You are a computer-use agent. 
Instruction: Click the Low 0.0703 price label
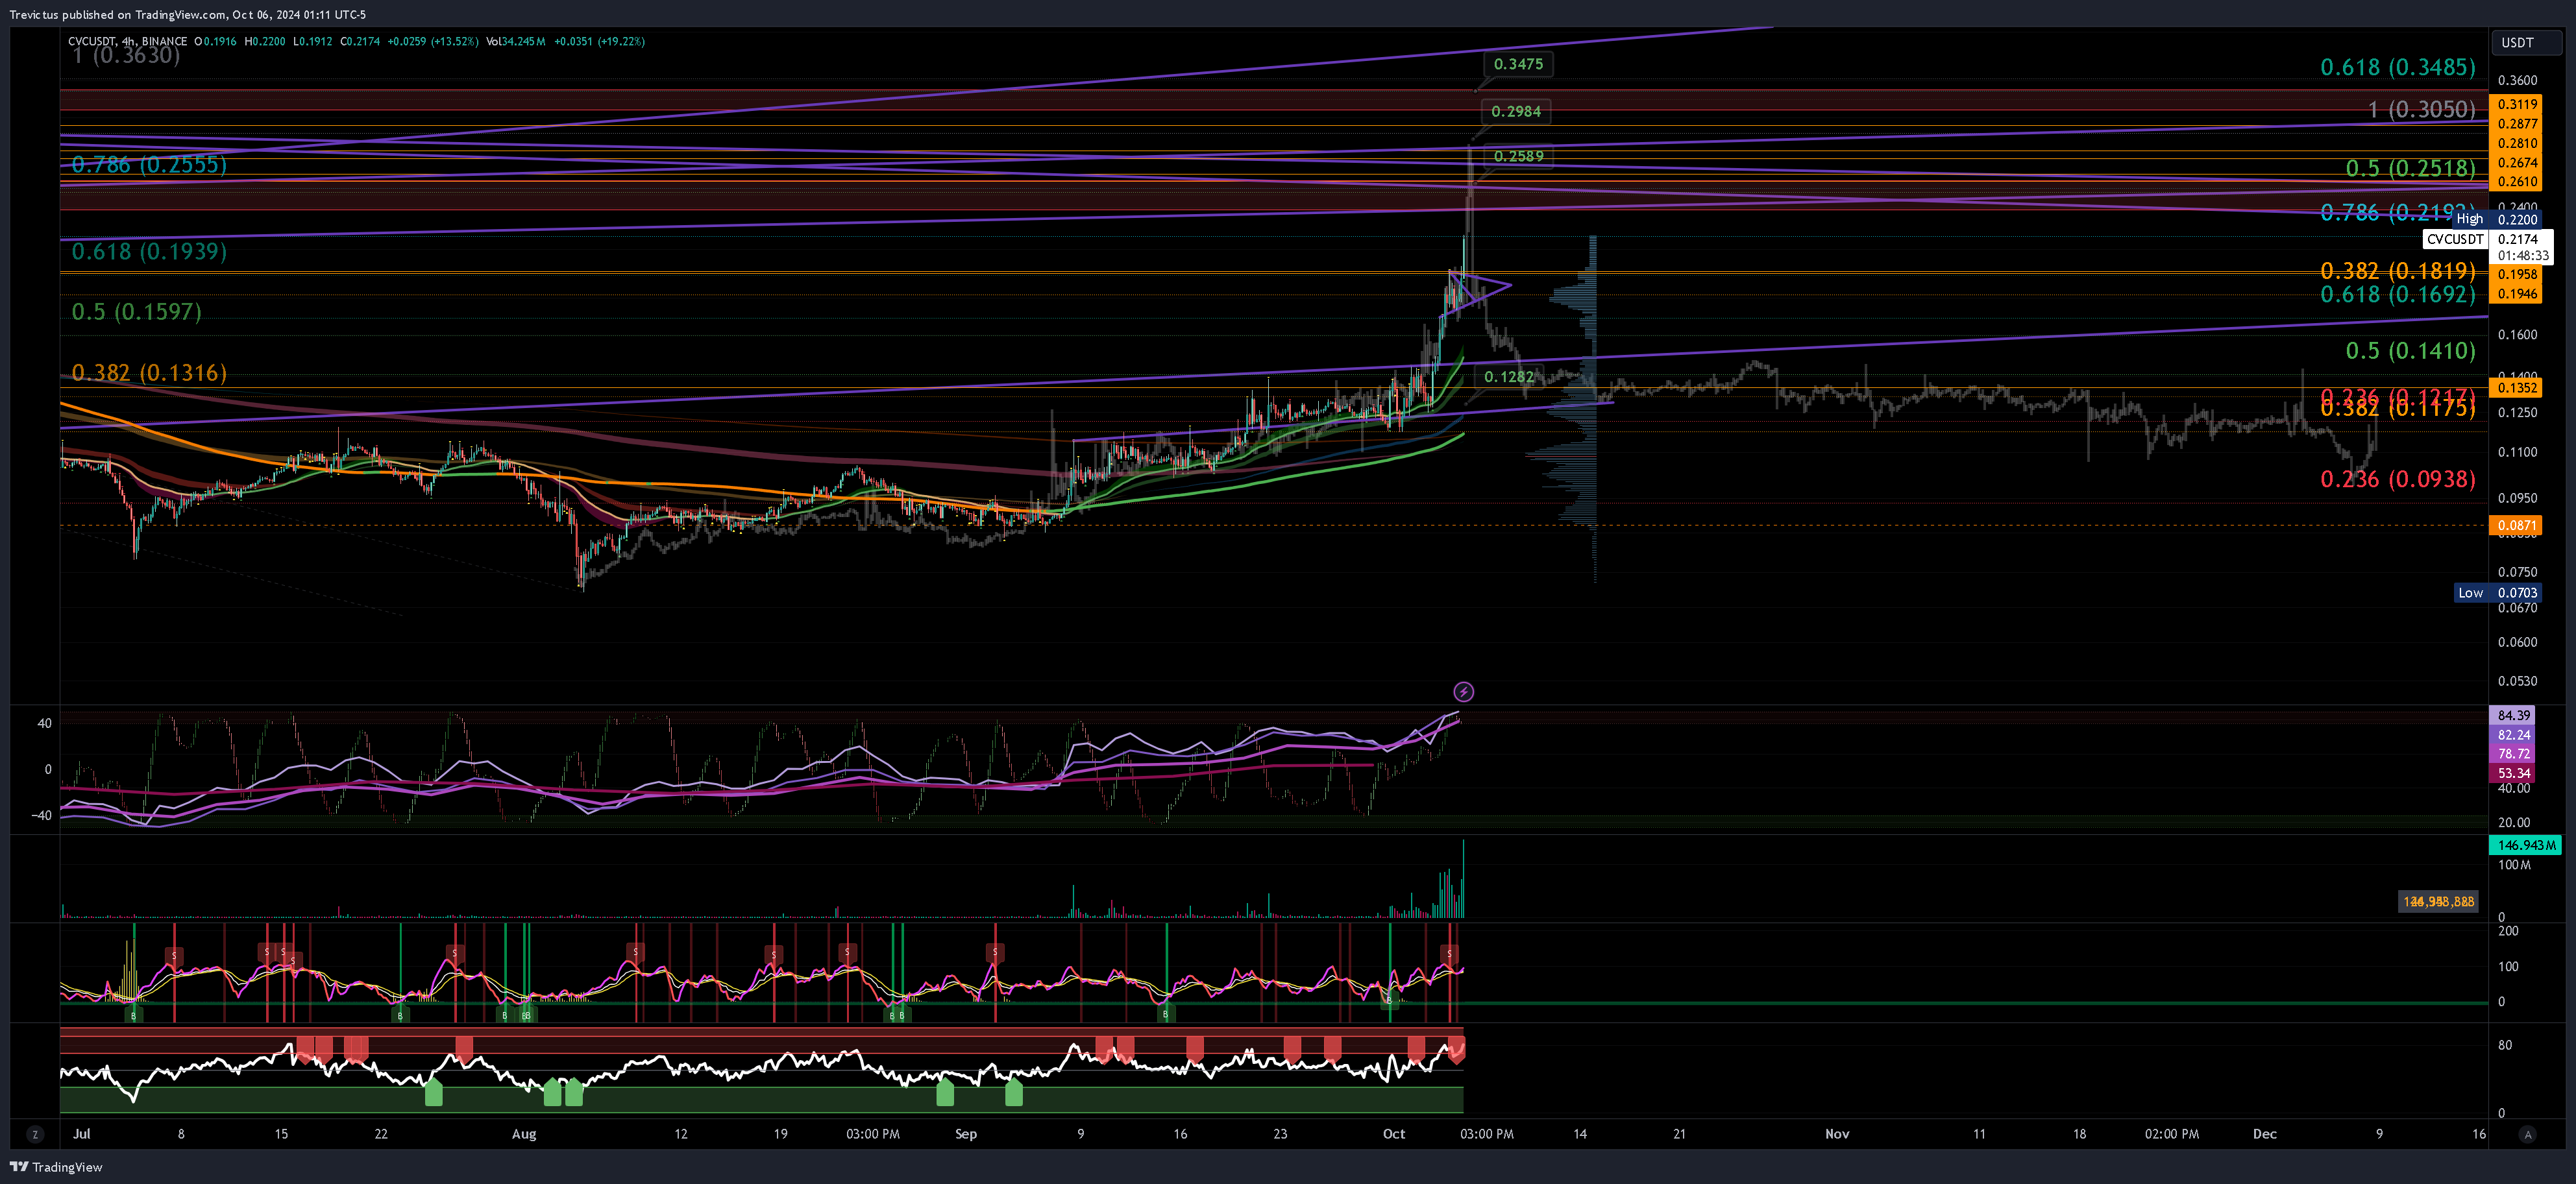pyautogui.click(x=2498, y=593)
